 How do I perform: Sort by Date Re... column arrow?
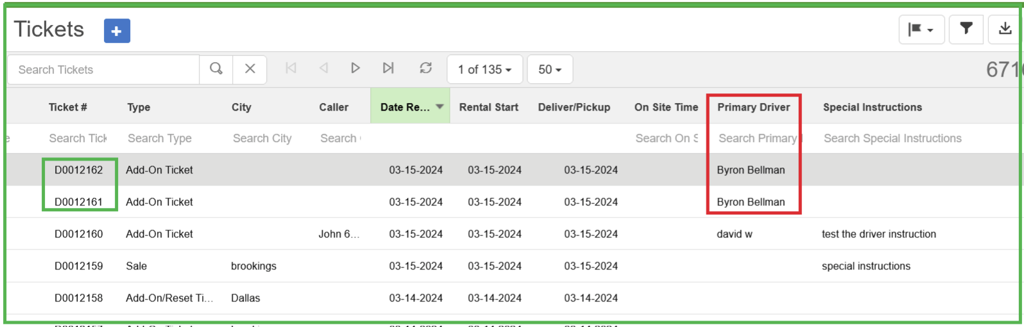439,107
